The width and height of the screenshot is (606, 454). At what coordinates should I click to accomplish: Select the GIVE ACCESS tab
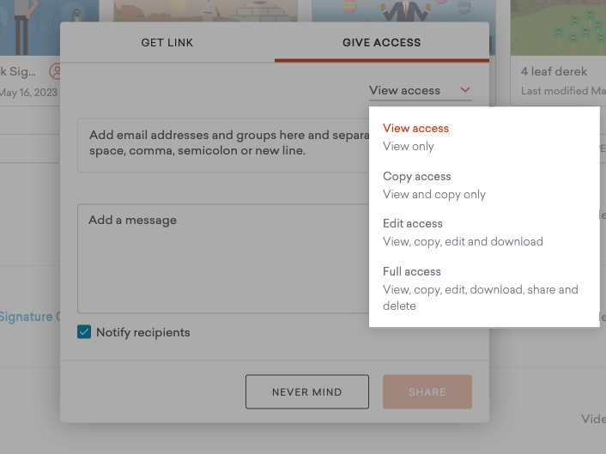tap(381, 42)
